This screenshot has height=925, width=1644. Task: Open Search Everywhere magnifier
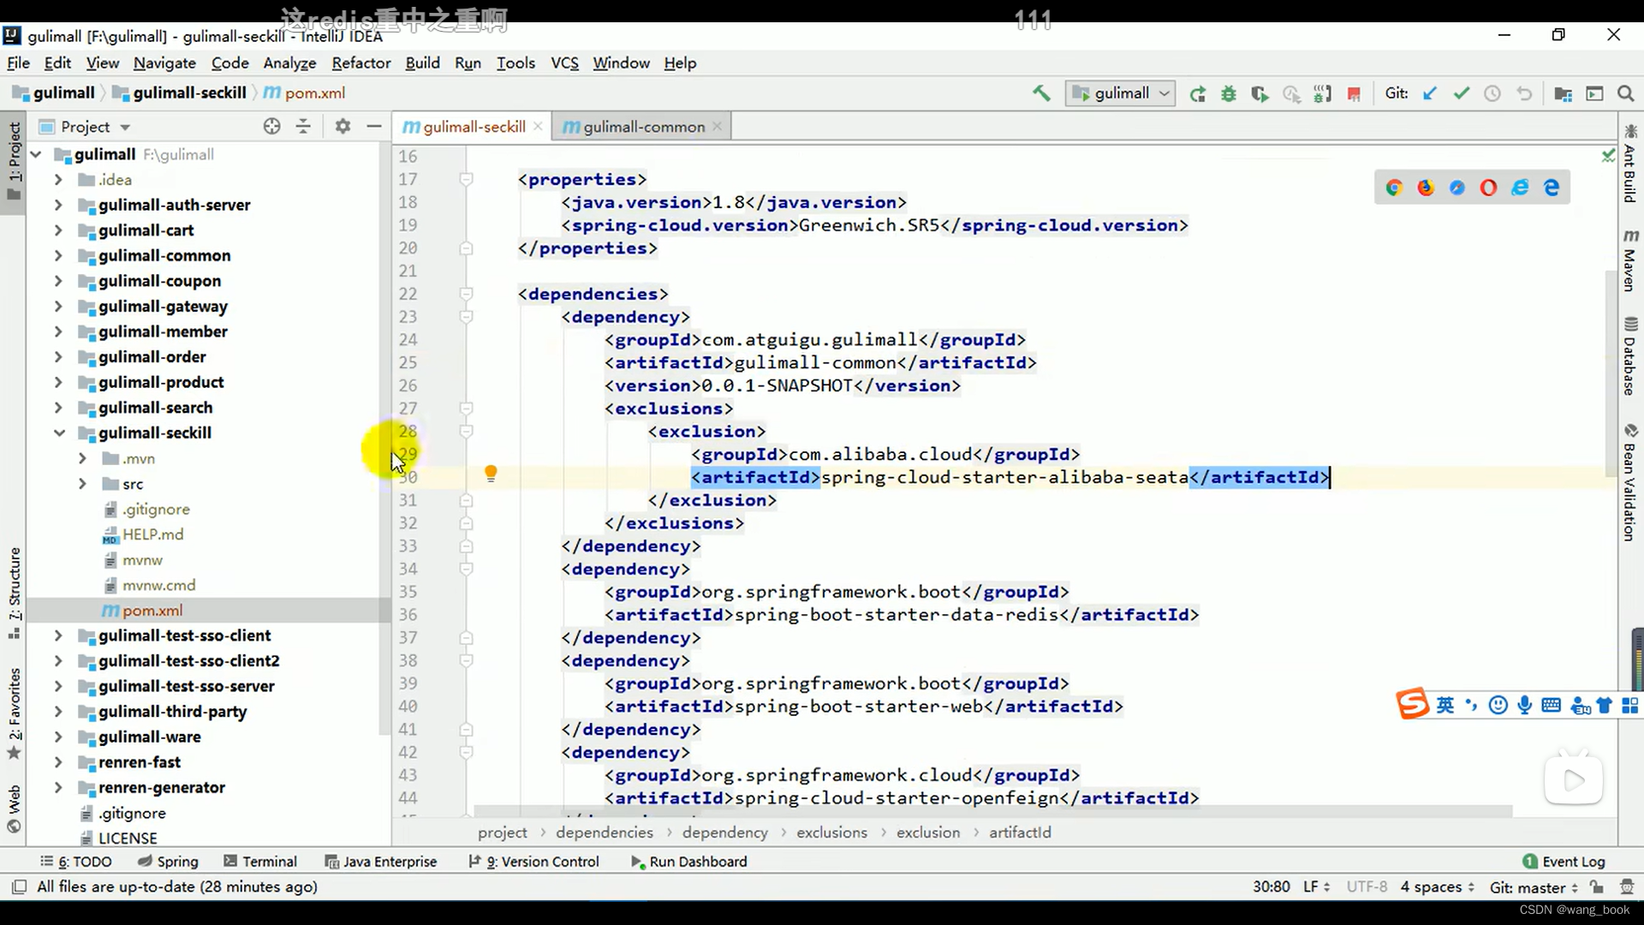(1625, 93)
